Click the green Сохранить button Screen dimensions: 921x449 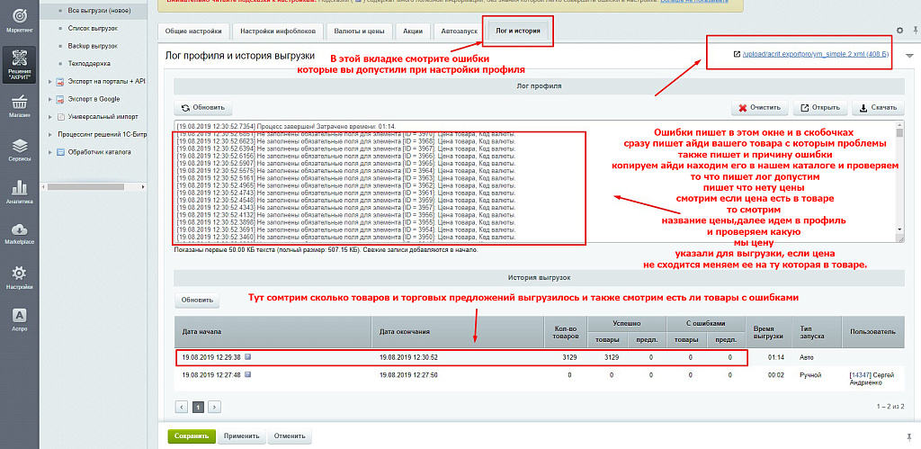pyautogui.click(x=191, y=436)
